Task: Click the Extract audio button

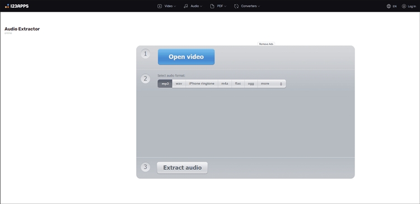Action: point(182,168)
